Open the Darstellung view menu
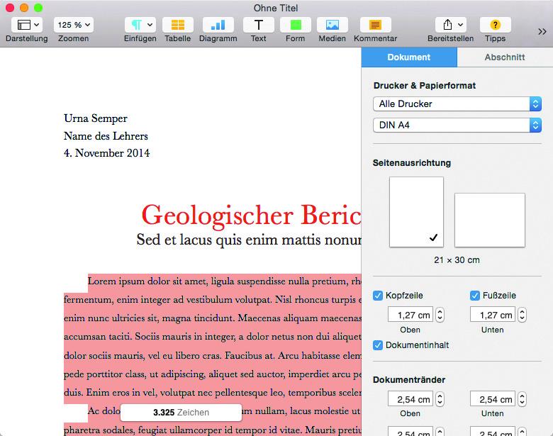553x436 pixels. coord(27,25)
